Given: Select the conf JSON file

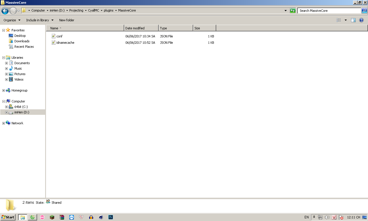Looking at the screenshot, I should [x=60, y=36].
